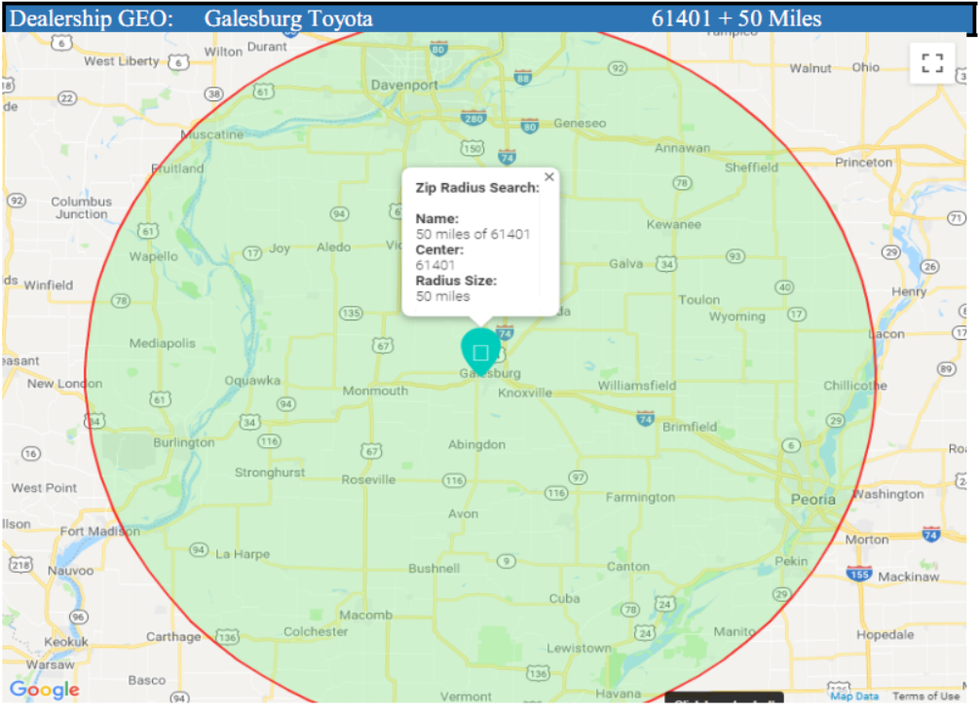979x714 pixels.
Task: Click the Route 9 marker near Bushnell
Action: (x=507, y=561)
